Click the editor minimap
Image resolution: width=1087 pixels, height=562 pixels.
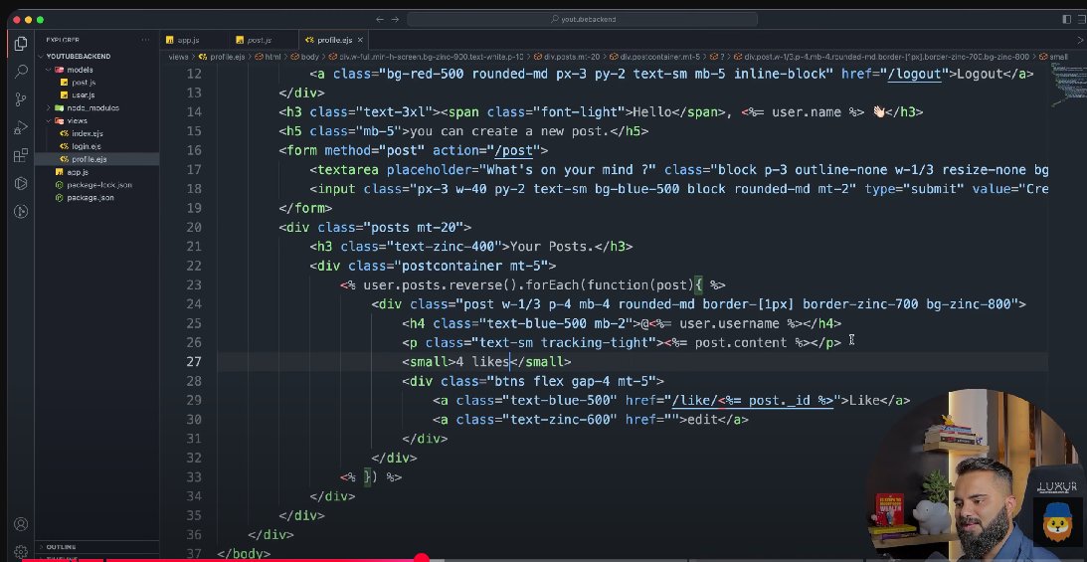pos(1066,84)
